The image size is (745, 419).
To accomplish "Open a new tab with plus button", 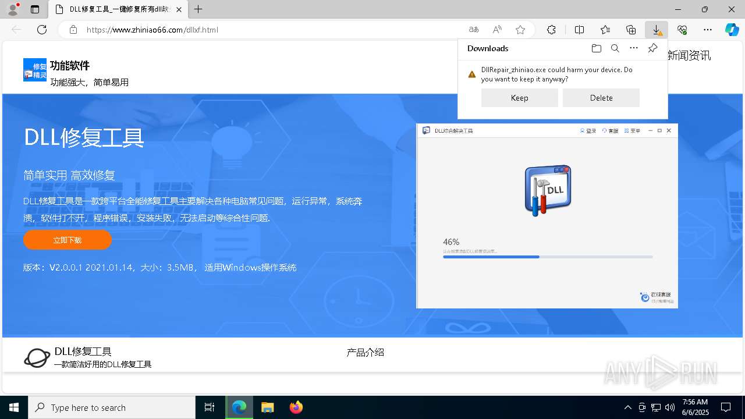I will (x=198, y=9).
